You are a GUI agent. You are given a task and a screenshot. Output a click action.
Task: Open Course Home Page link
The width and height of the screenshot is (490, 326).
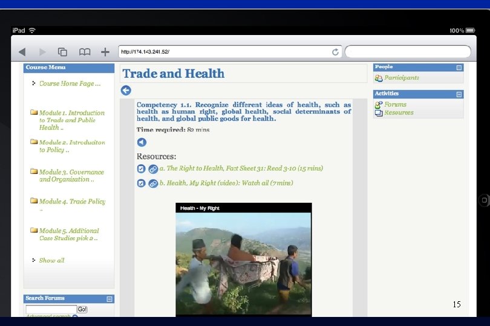(70, 83)
